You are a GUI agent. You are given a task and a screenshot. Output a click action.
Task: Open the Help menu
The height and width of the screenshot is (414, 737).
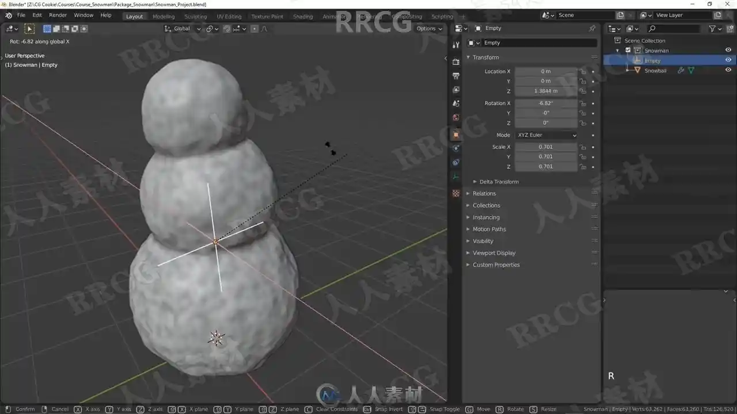tap(106, 15)
